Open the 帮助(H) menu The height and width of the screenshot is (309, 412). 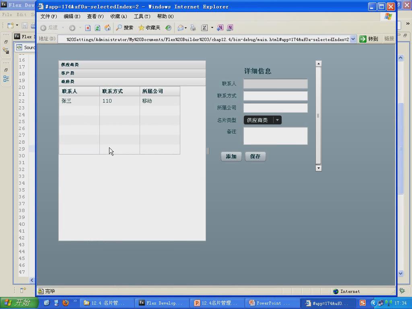pos(165,16)
